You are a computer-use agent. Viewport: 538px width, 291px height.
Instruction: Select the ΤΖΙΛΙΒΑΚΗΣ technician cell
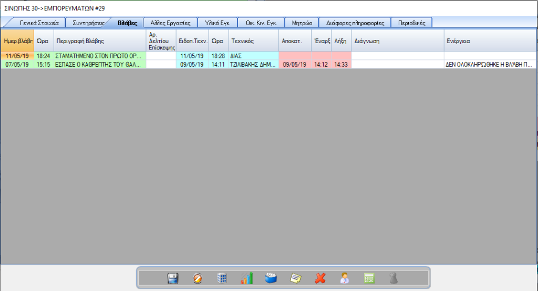tap(253, 65)
